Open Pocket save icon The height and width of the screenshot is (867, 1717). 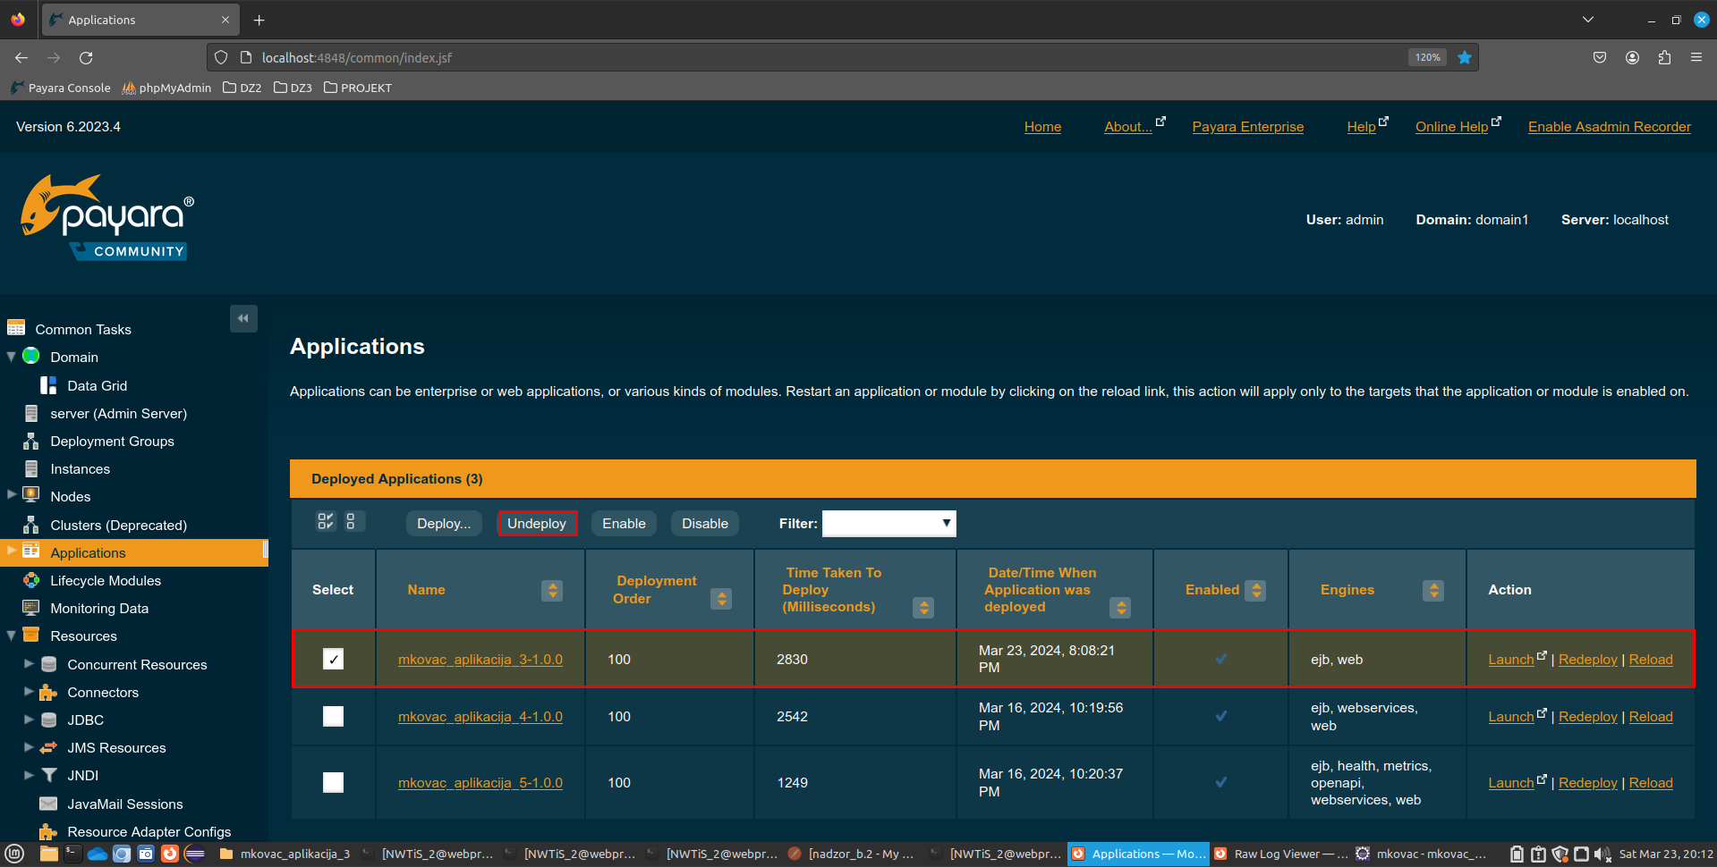click(1600, 57)
